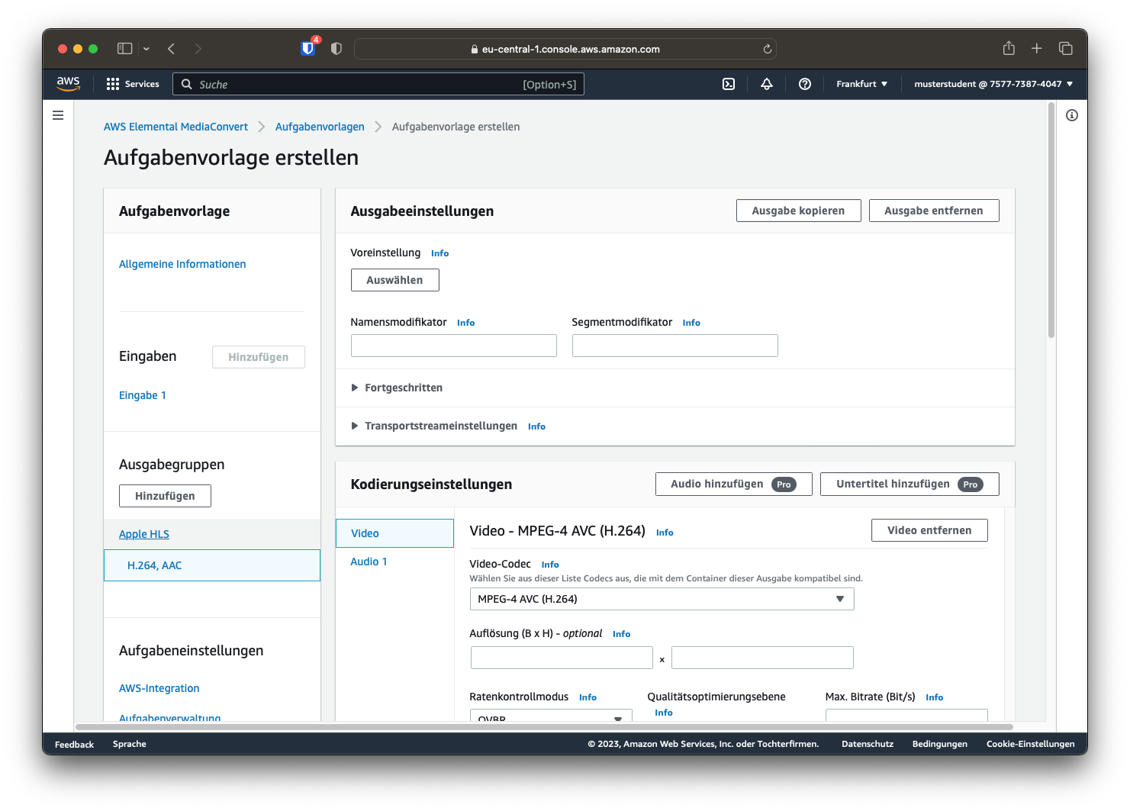Select the Video tab

coord(394,533)
